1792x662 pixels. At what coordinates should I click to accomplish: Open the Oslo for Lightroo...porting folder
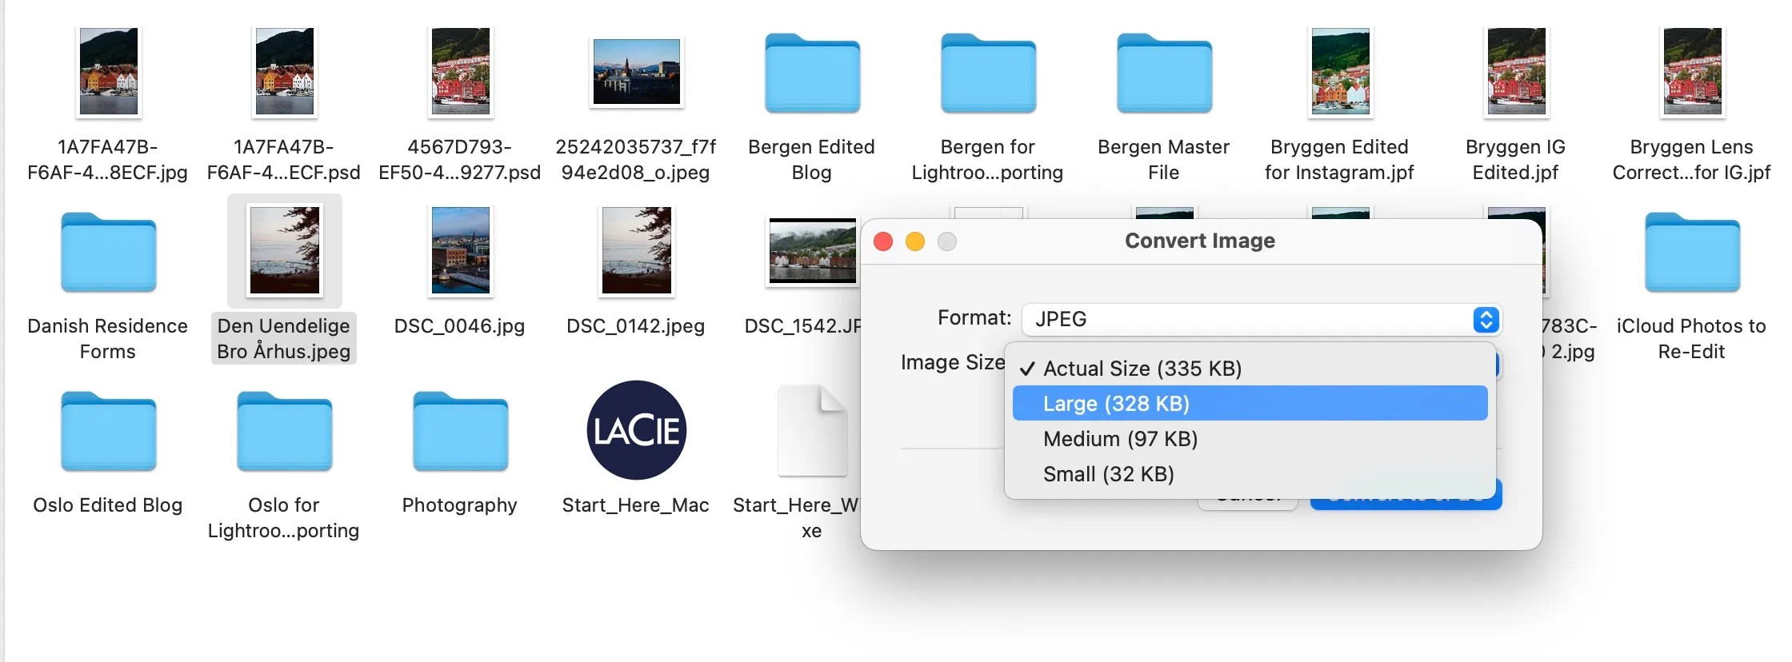tap(284, 432)
